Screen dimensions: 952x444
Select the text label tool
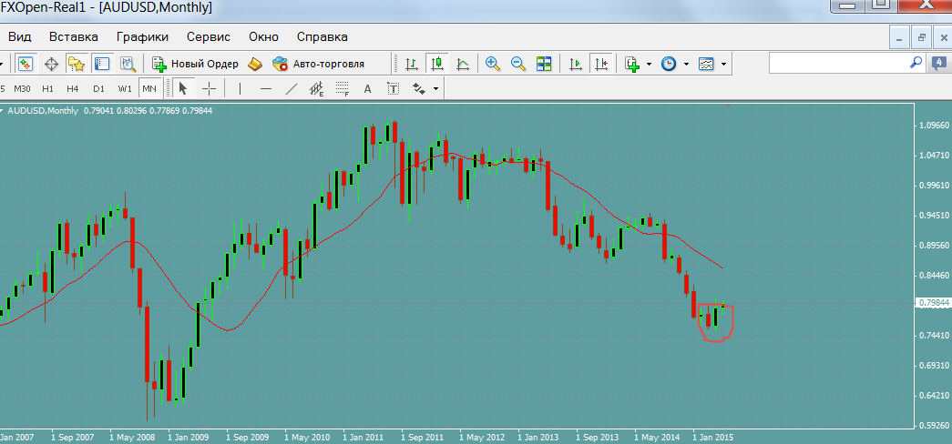tap(368, 88)
